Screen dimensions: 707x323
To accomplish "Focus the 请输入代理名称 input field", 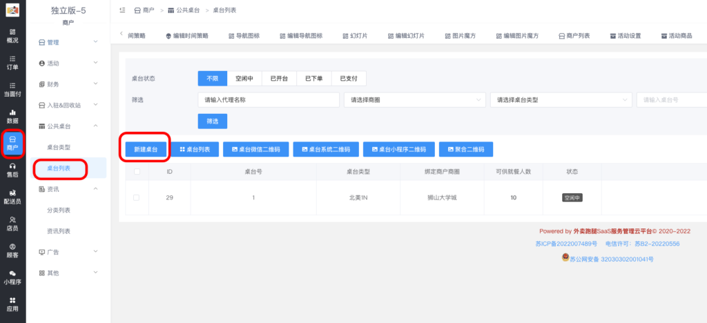I will [x=269, y=100].
